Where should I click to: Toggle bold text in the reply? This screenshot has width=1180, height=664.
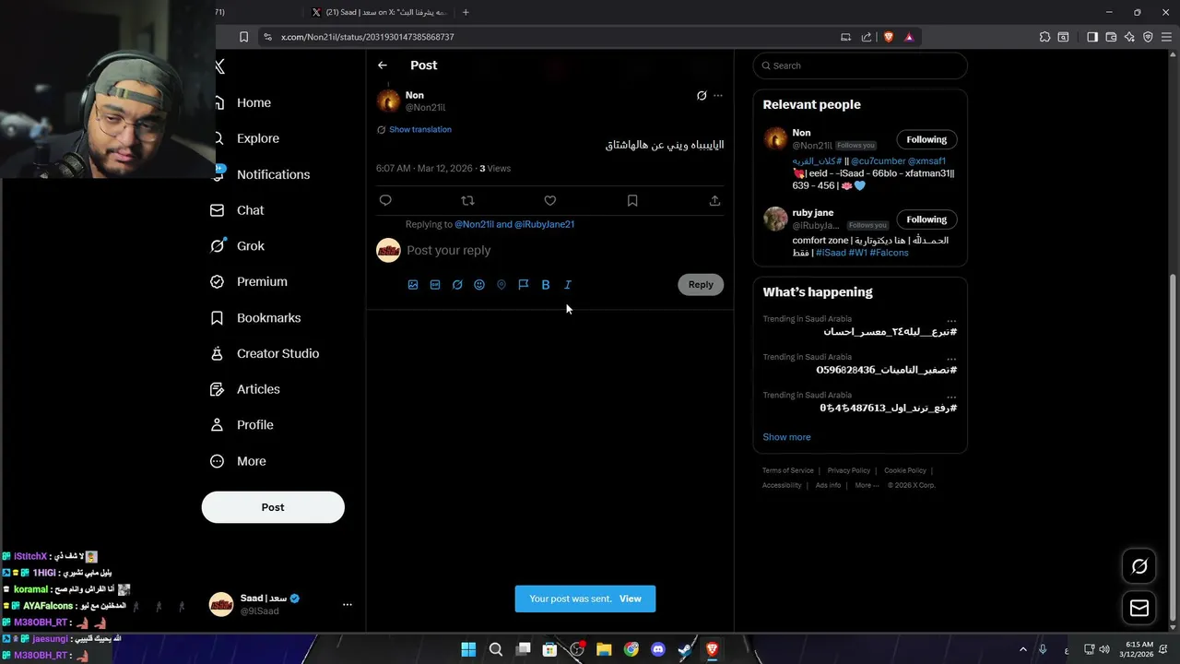click(x=546, y=285)
